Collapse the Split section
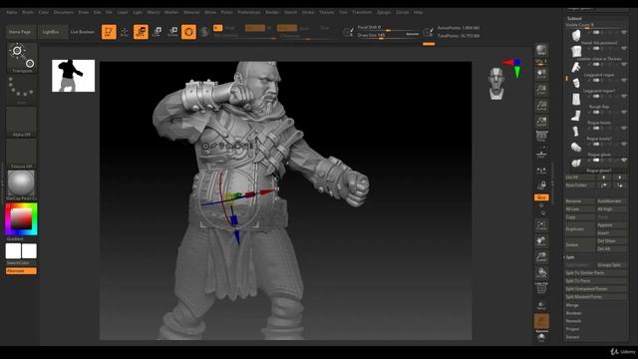 coord(570,257)
